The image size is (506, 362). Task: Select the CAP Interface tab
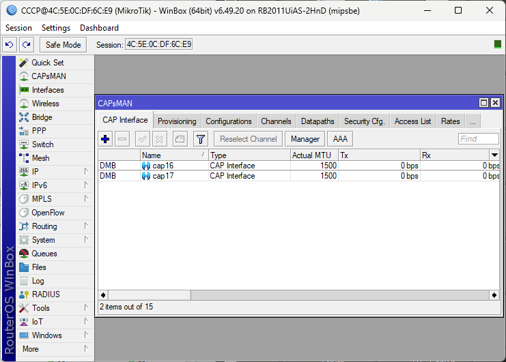tap(125, 120)
